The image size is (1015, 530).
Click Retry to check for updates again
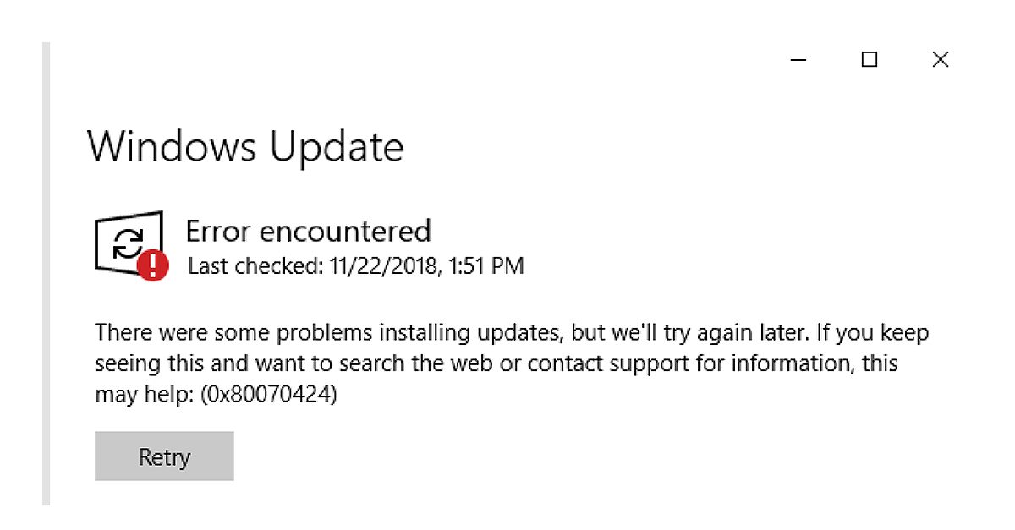pyautogui.click(x=163, y=456)
